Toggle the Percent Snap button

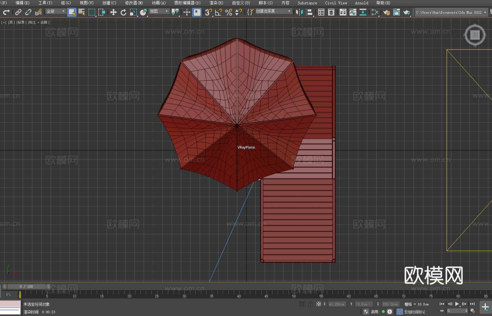pos(229,12)
